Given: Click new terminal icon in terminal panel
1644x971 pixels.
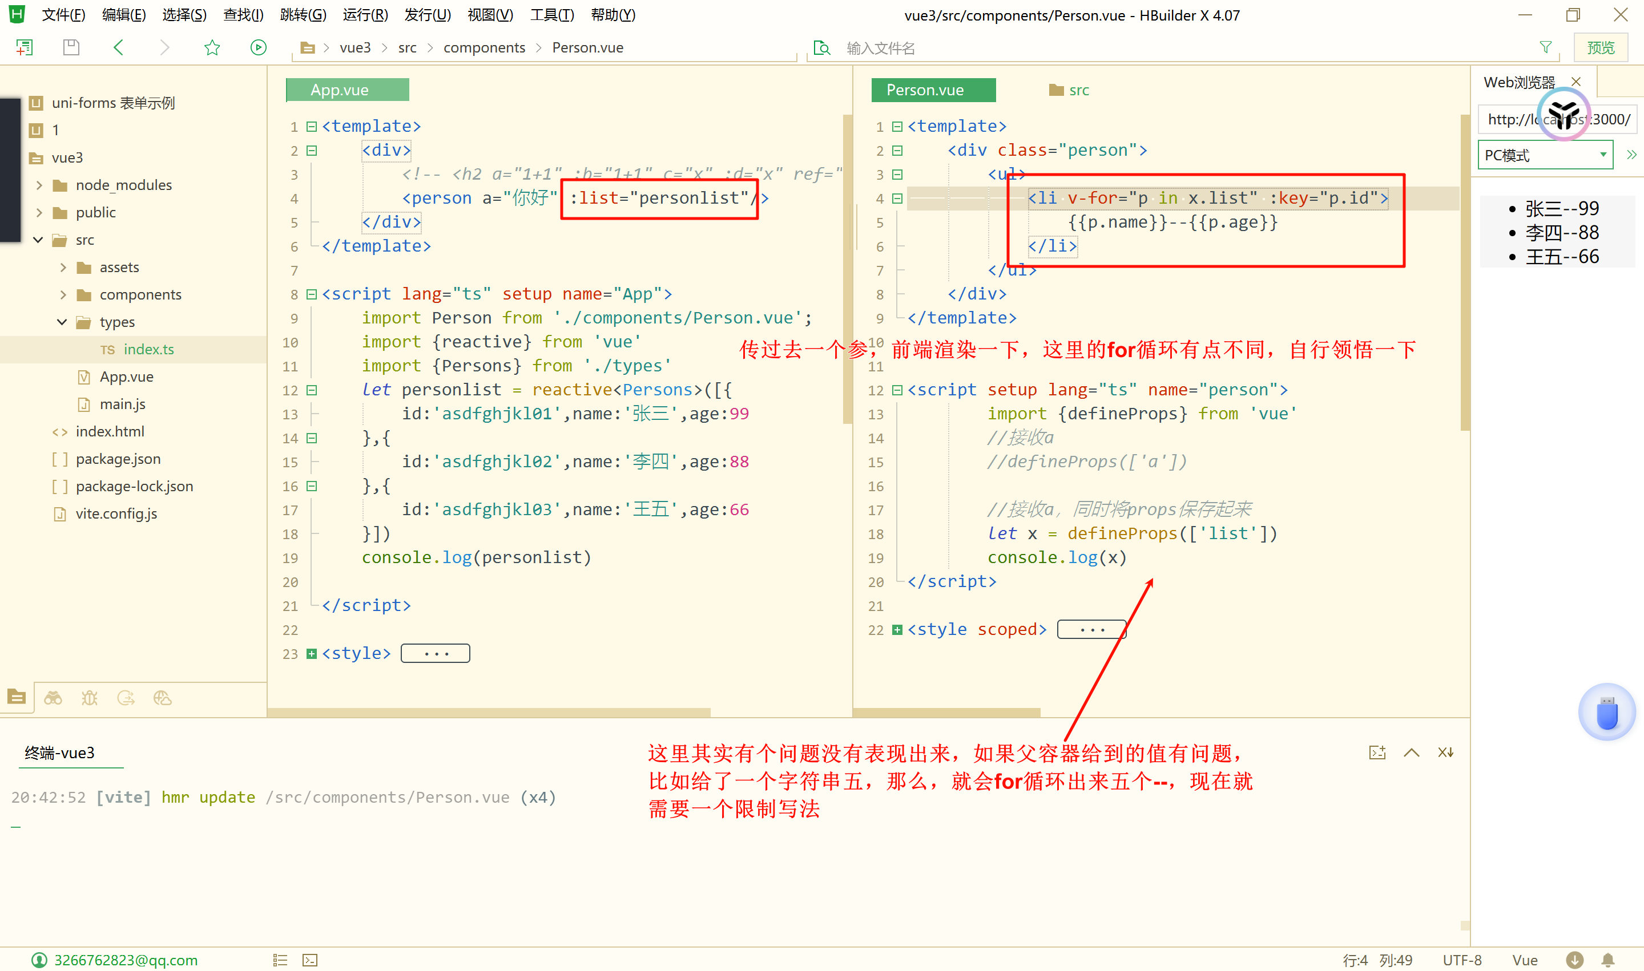Looking at the screenshot, I should point(1377,752).
